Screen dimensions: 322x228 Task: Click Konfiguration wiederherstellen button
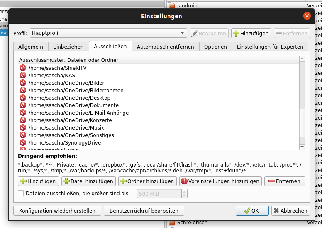click(x=57, y=211)
